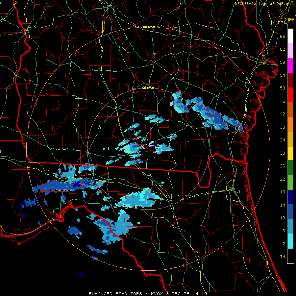Click the legend value "54"

283,75
